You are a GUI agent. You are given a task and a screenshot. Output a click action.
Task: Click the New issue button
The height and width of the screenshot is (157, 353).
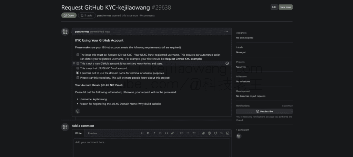286,7
